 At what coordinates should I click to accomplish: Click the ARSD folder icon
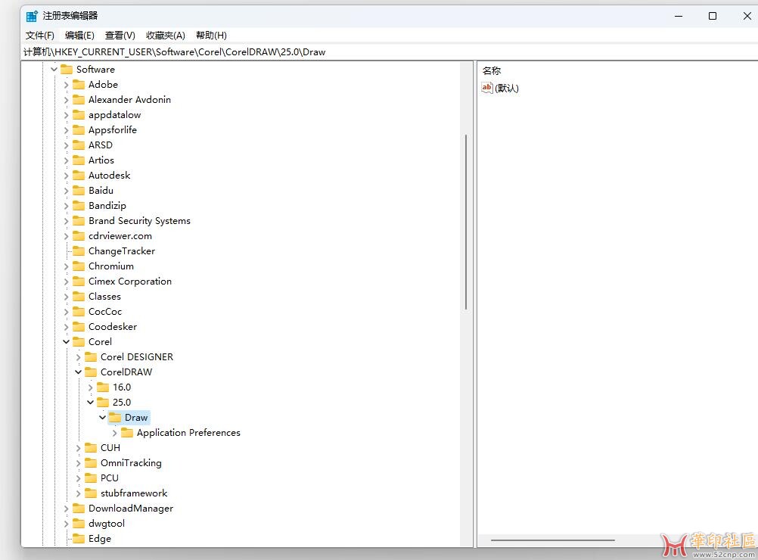click(x=79, y=145)
